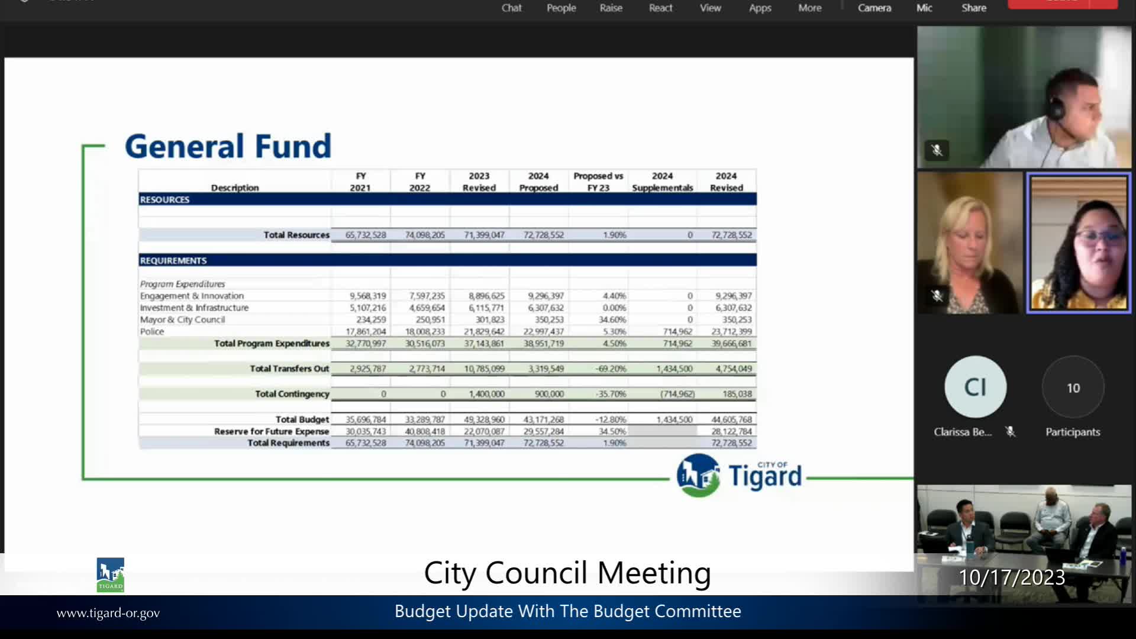Open the People list
This screenshot has height=639, width=1136.
[561, 8]
